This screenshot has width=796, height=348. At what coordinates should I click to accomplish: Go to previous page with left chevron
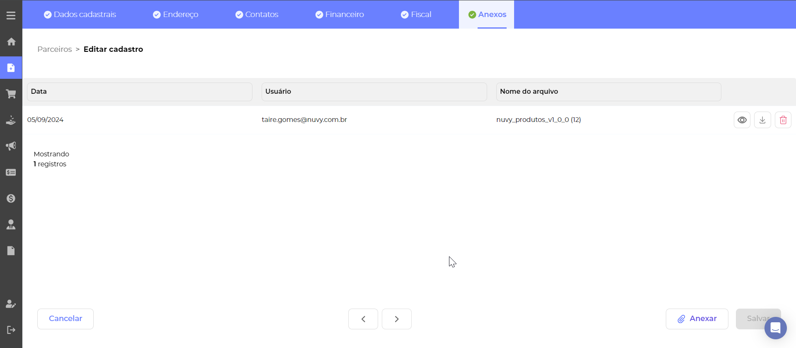pos(363,319)
